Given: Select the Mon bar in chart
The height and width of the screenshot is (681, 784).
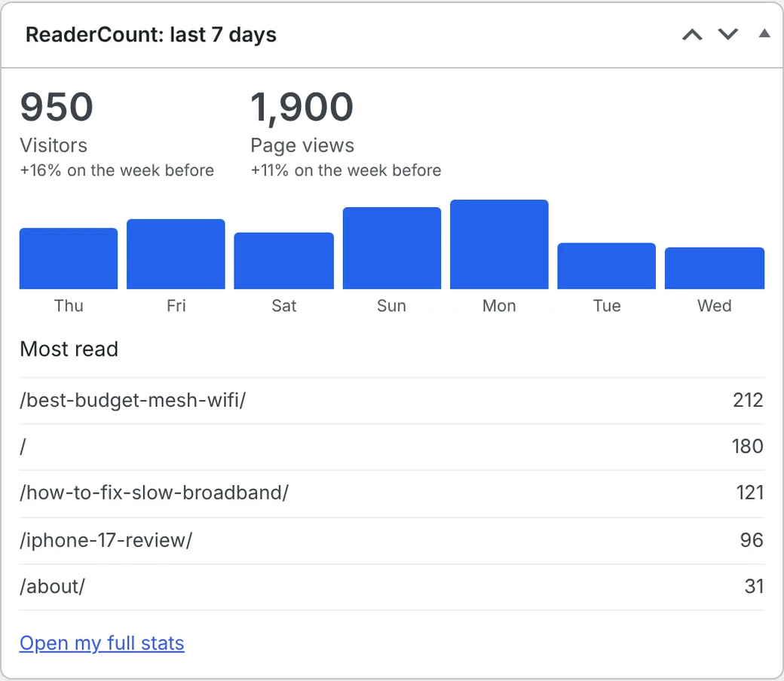Looking at the screenshot, I should pos(499,244).
